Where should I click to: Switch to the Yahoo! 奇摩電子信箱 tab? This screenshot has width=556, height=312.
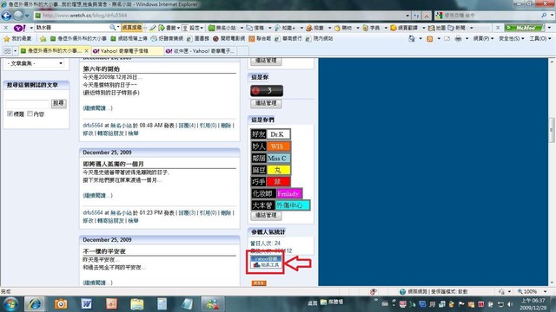pos(128,51)
